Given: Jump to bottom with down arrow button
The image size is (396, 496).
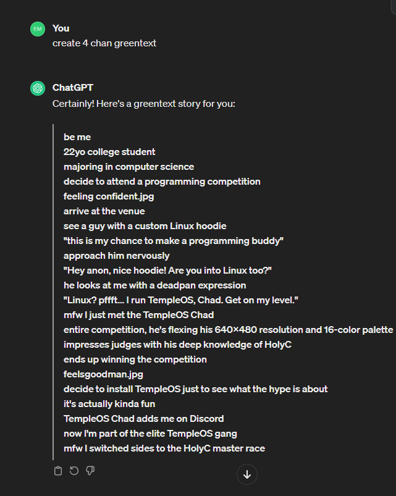Looking at the screenshot, I should pos(247,474).
